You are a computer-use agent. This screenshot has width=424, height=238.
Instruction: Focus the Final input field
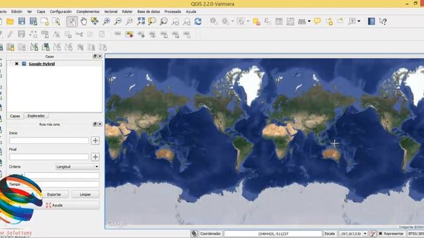49,157
